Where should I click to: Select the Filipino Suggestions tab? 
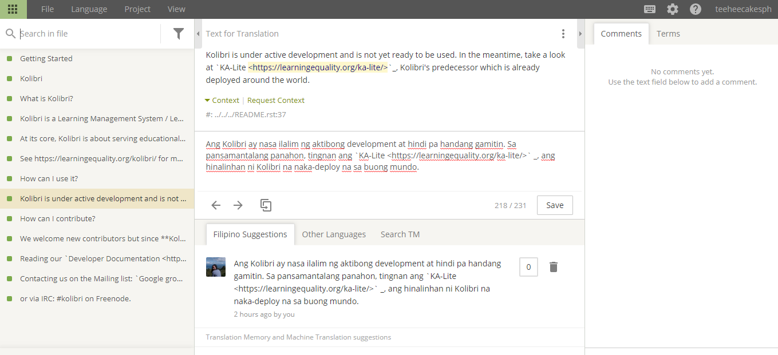250,234
